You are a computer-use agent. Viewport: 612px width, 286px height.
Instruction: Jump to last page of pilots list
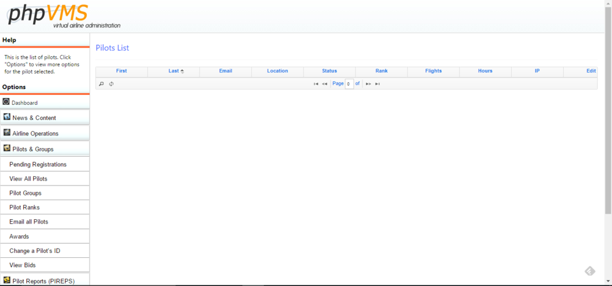click(378, 84)
